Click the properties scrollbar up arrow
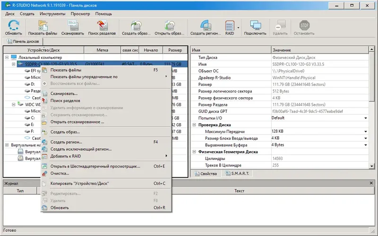The width and height of the screenshot is (378, 236). (371, 50)
